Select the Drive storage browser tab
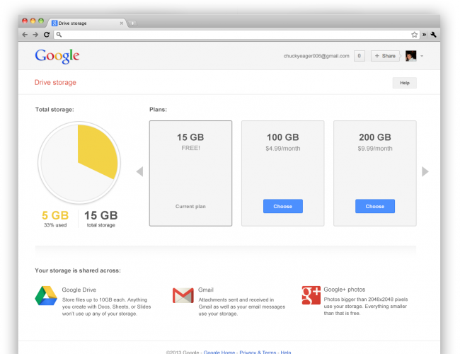The width and height of the screenshot is (460, 354). coord(87,23)
